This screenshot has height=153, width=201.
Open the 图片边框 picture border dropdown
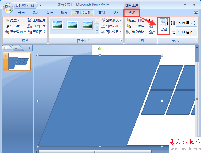coord(111,26)
